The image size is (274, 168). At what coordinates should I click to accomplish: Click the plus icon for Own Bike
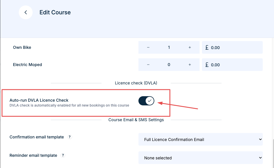coord(190,47)
